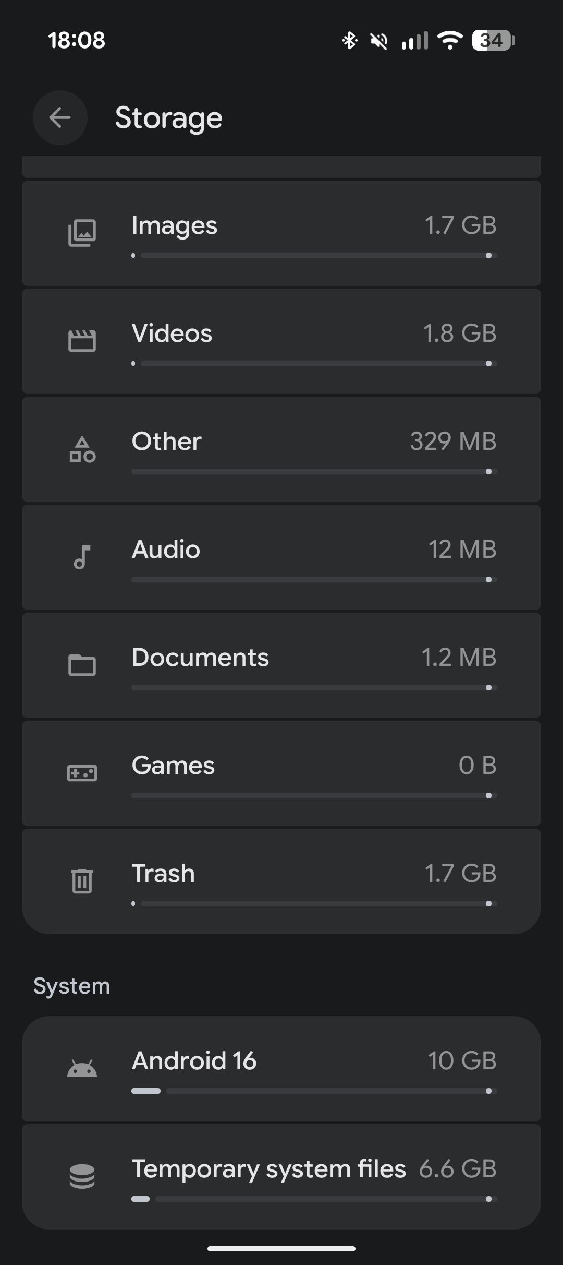This screenshot has width=563, height=1265.
Task: Tap the back arrow button
Action: tap(60, 117)
